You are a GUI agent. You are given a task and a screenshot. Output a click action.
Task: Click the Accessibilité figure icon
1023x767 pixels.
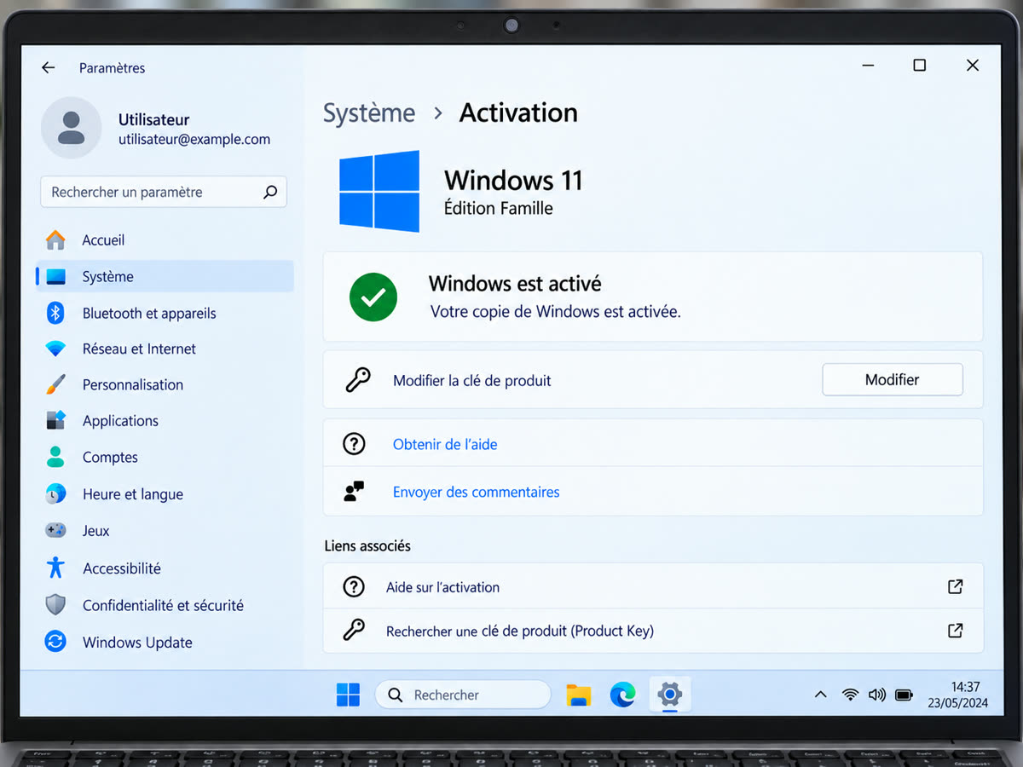(55, 568)
